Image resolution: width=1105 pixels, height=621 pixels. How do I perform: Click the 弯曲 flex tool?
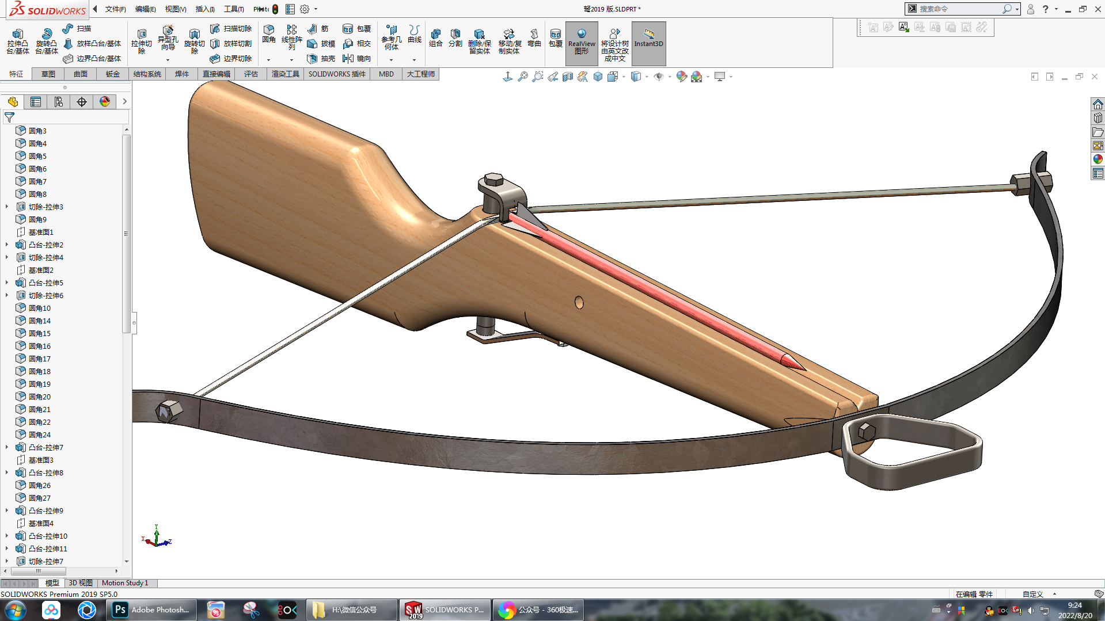(534, 38)
